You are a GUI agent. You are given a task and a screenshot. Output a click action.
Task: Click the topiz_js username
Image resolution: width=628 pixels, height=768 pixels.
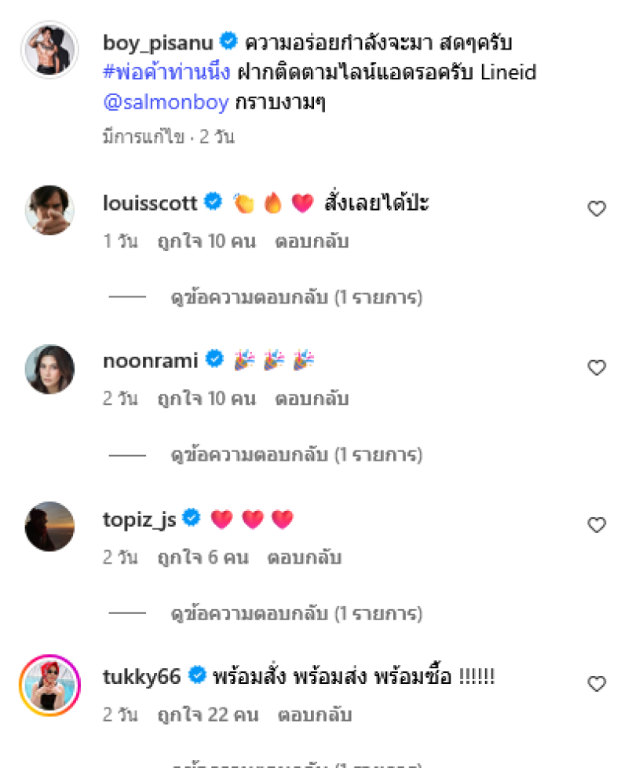(139, 519)
